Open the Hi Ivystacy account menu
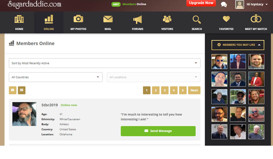273x159 pixels. coord(252,5)
